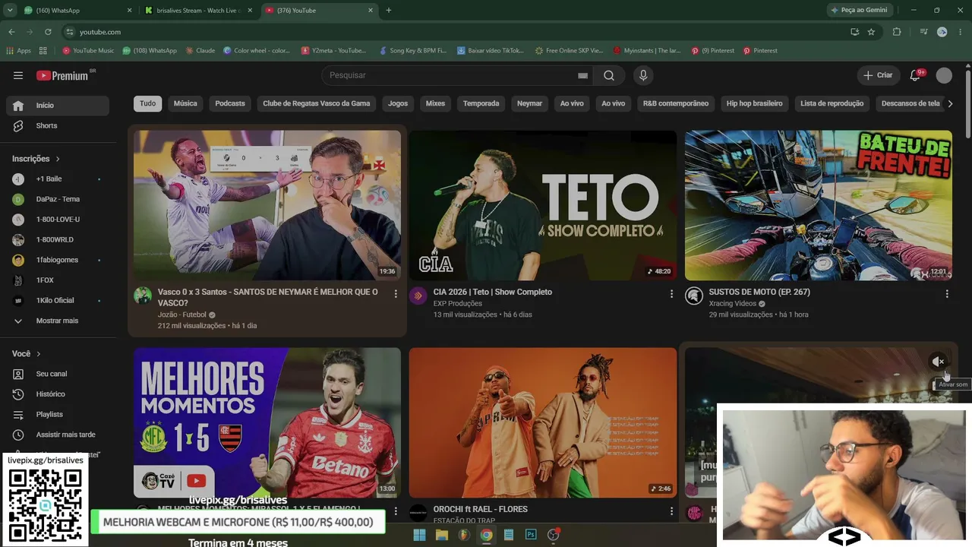Open the Claude bookmark
This screenshot has width=972, height=547.
pyautogui.click(x=200, y=51)
